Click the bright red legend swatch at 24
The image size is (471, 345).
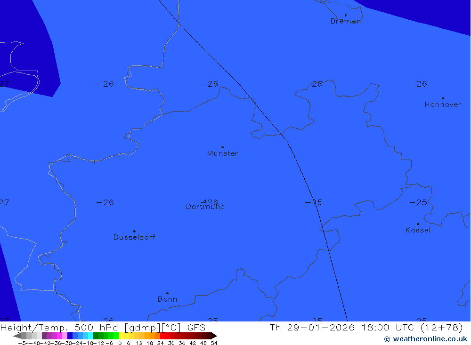[162, 336]
